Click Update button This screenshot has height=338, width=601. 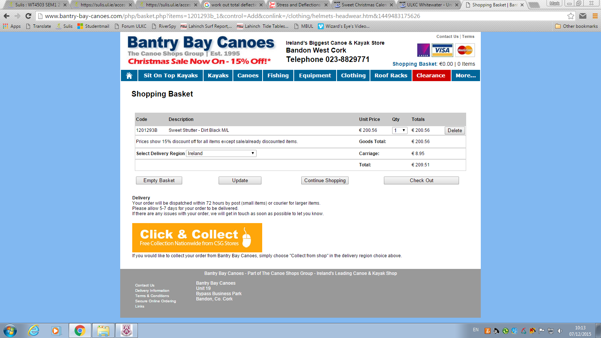[x=240, y=180]
